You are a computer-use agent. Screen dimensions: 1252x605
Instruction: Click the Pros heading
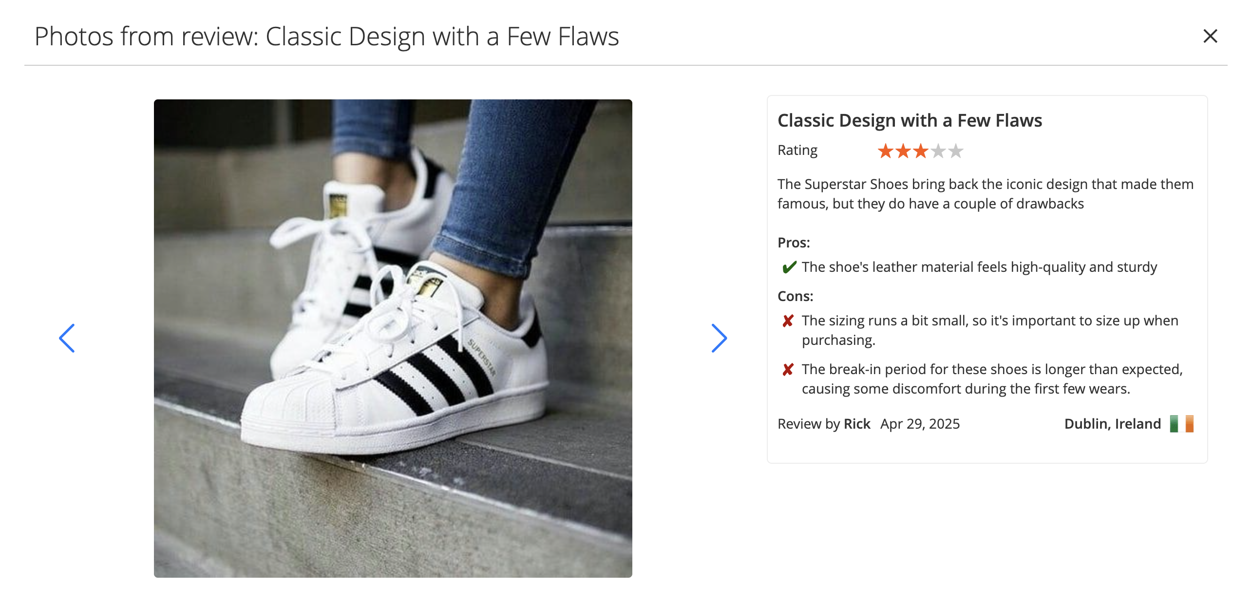tap(794, 243)
